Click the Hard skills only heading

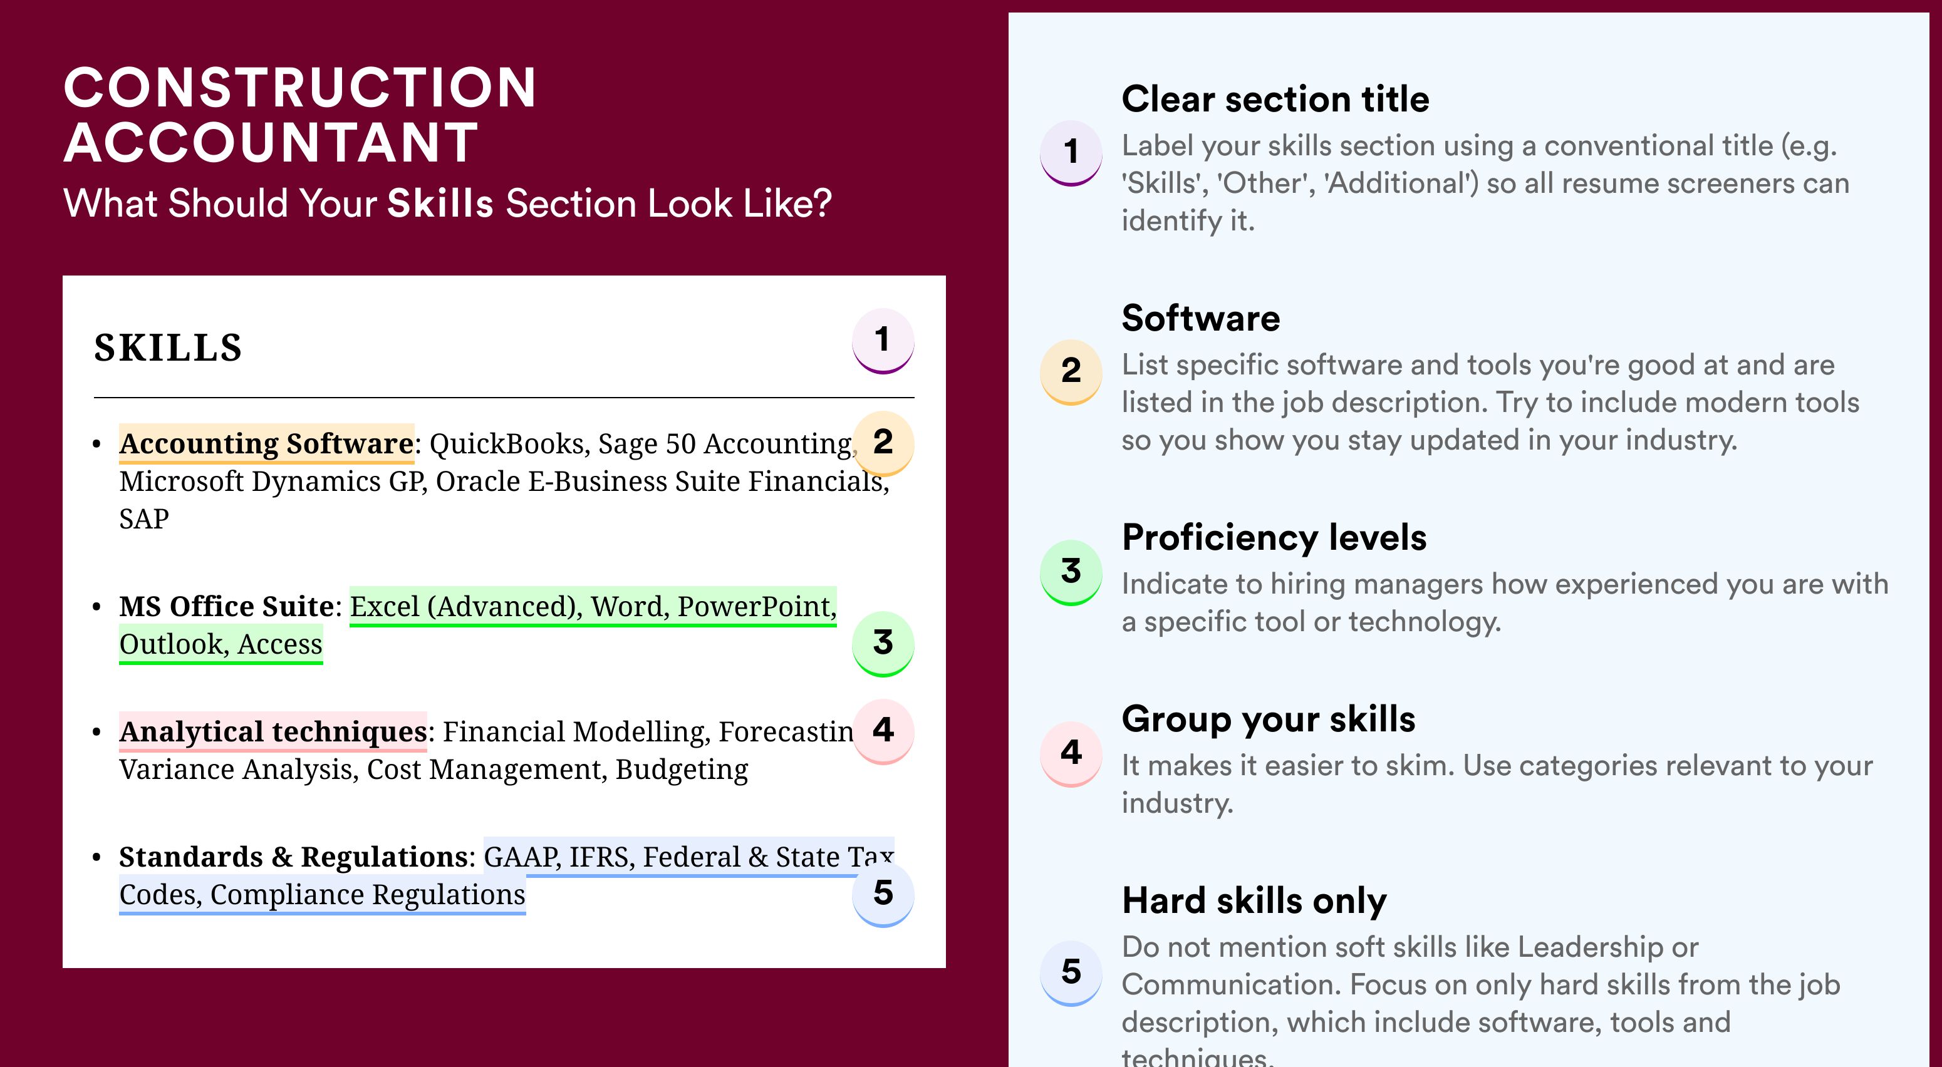click(x=1254, y=900)
